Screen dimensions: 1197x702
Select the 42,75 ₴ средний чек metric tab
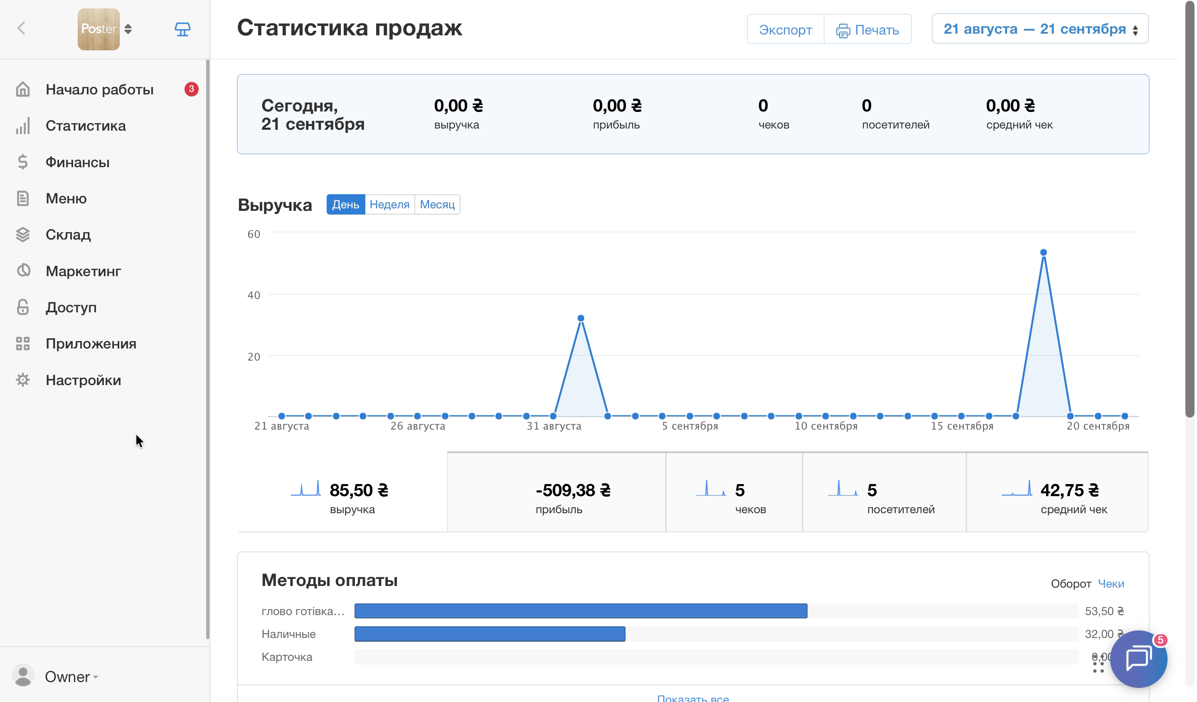point(1057,492)
